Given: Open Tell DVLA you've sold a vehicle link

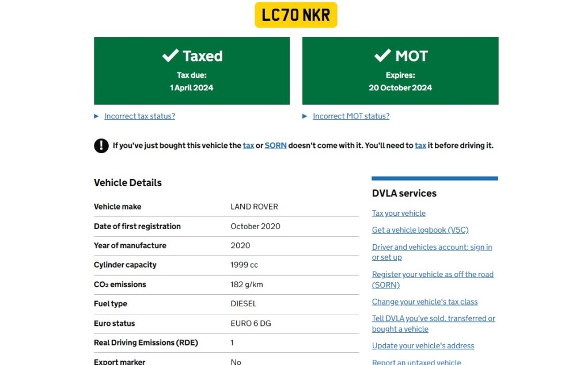Looking at the screenshot, I should pos(434,324).
